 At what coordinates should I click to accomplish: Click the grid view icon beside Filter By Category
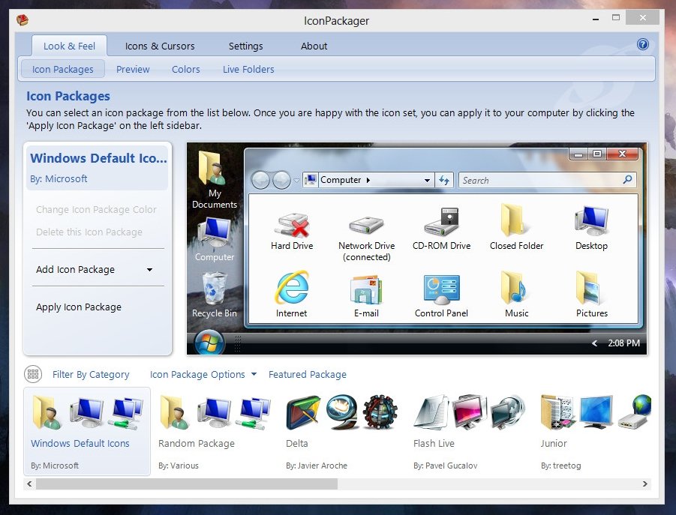33,374
